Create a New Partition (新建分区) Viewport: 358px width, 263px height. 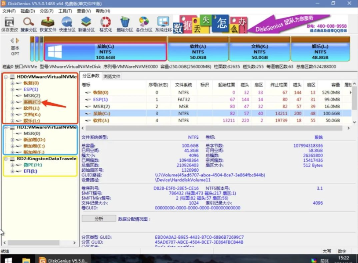(x=86, y=25)
